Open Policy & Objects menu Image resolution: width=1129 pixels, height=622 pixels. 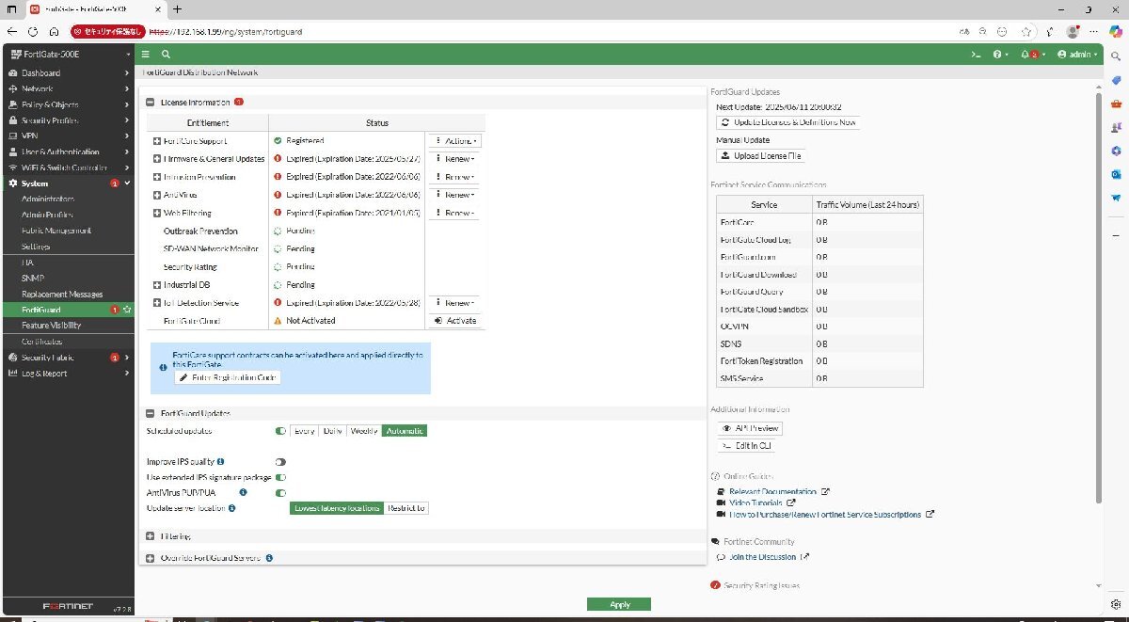pos(68,104)
